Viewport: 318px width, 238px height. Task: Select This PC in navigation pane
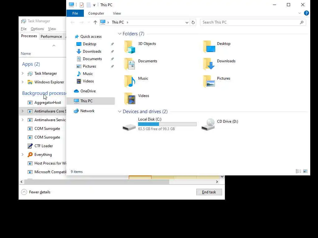(90, 101)
